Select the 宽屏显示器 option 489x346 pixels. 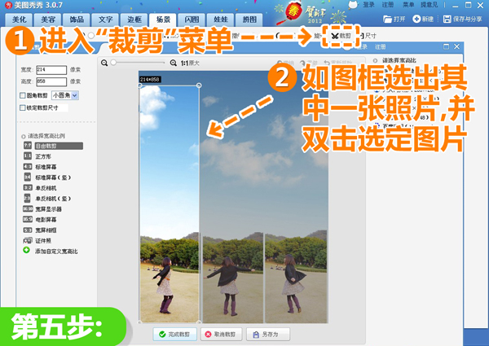point(48,209)
